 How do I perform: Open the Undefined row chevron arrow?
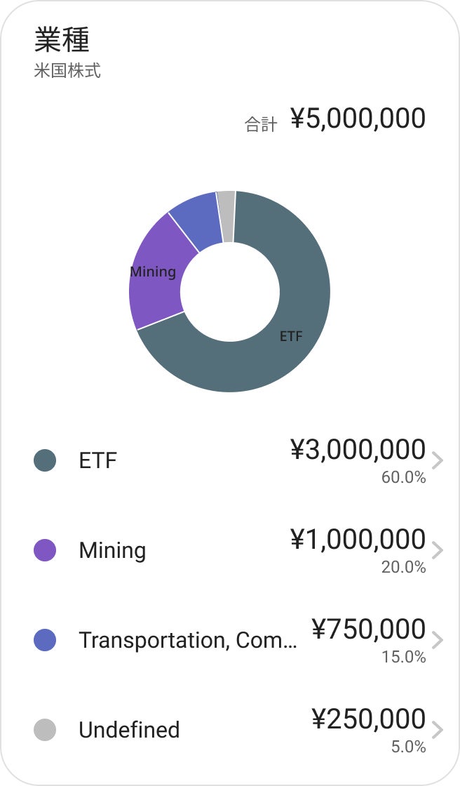point(438,730)
